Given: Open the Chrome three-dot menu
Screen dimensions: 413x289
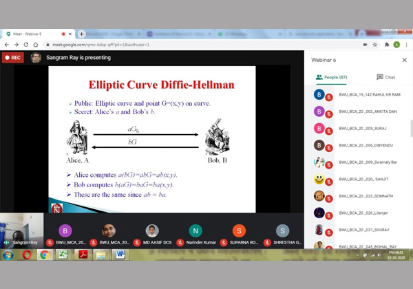Looking at the screenshot, I should [x=406, y=45].
